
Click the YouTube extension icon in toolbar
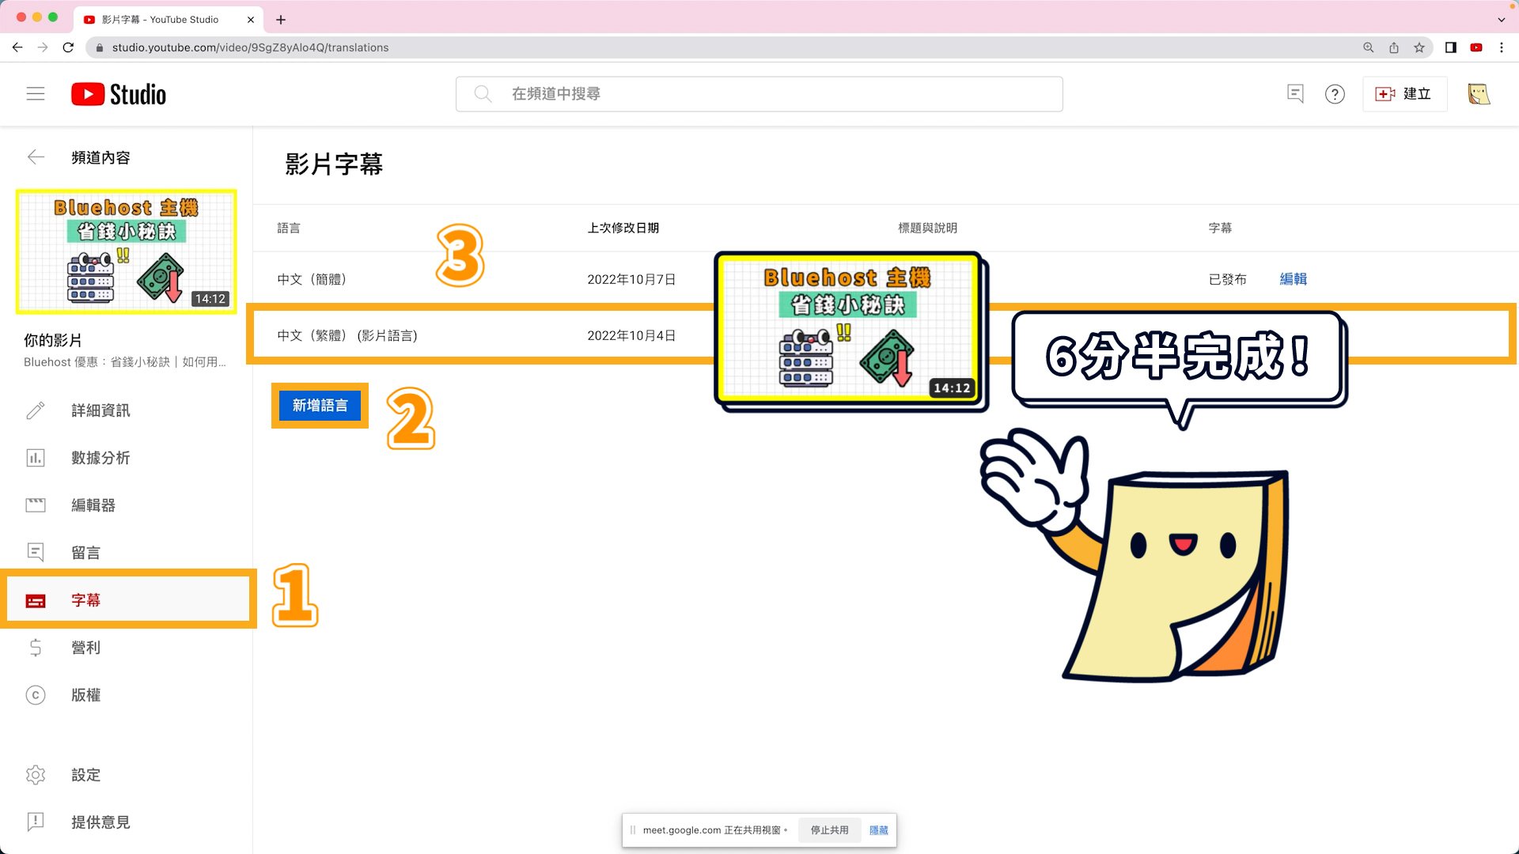[x=1476, y=47]
